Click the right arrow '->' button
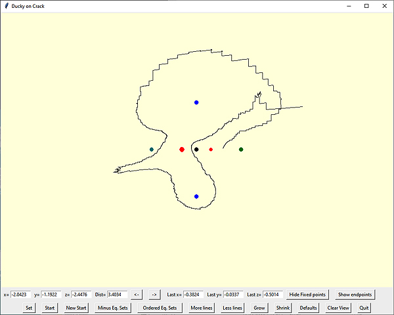This screenshot has height=315, width=394. [x=154, y=295]
